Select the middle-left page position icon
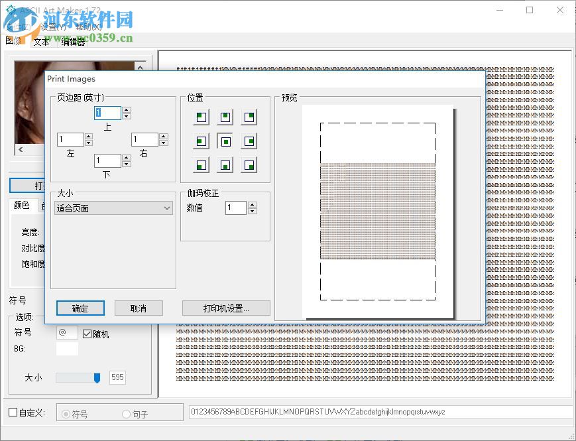This screenshot has height=441, width=576. (200, 141)
